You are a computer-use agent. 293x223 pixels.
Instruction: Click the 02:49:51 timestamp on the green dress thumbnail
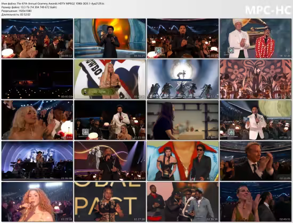click(285, 219)
